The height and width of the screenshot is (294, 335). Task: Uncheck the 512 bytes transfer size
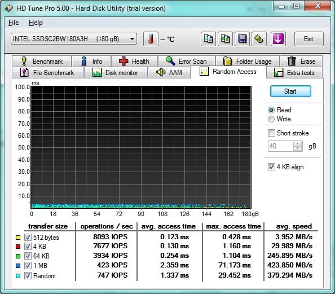[28, 237]
